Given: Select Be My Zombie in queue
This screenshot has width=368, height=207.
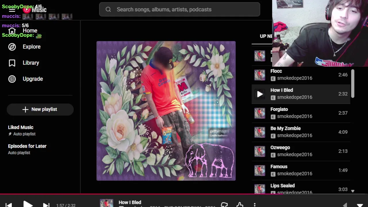Looking at the screenshot, I should pos(301,132).
